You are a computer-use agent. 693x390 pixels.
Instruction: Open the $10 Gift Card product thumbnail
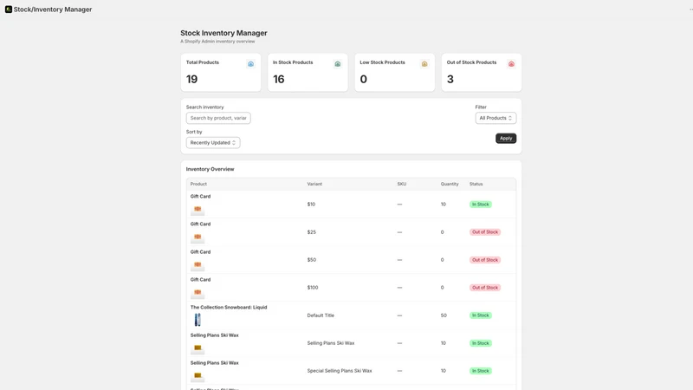[x=198, y=209]
